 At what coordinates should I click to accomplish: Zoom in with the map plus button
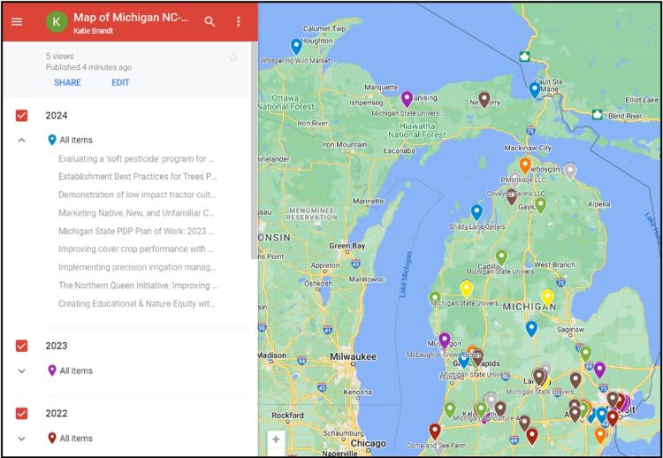coord(276,439)
